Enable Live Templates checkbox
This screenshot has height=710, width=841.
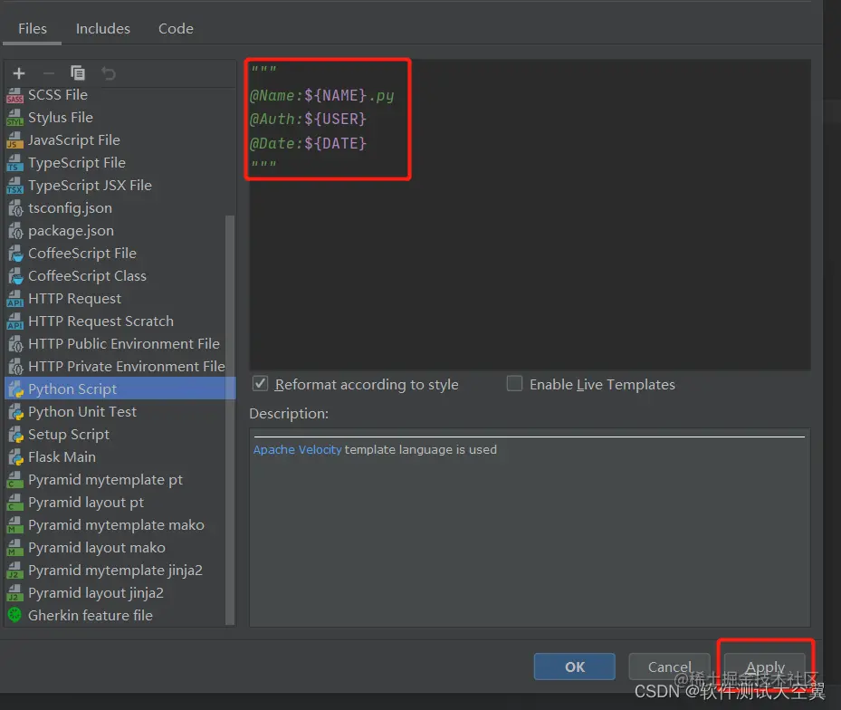tap(514, 384)
